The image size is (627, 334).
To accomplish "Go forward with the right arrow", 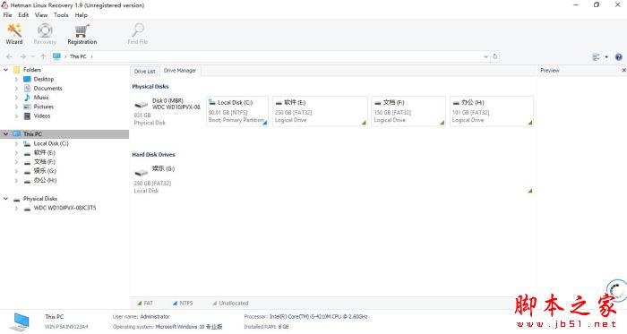I will point(22,56).
